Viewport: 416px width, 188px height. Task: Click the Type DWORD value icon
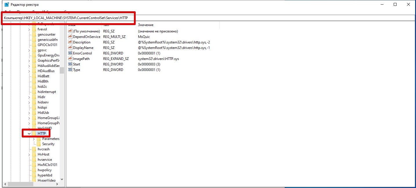70,70
